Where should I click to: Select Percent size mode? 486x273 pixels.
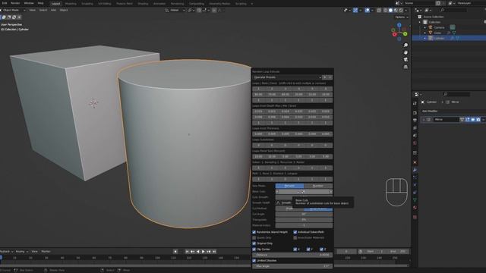(289, 186)
